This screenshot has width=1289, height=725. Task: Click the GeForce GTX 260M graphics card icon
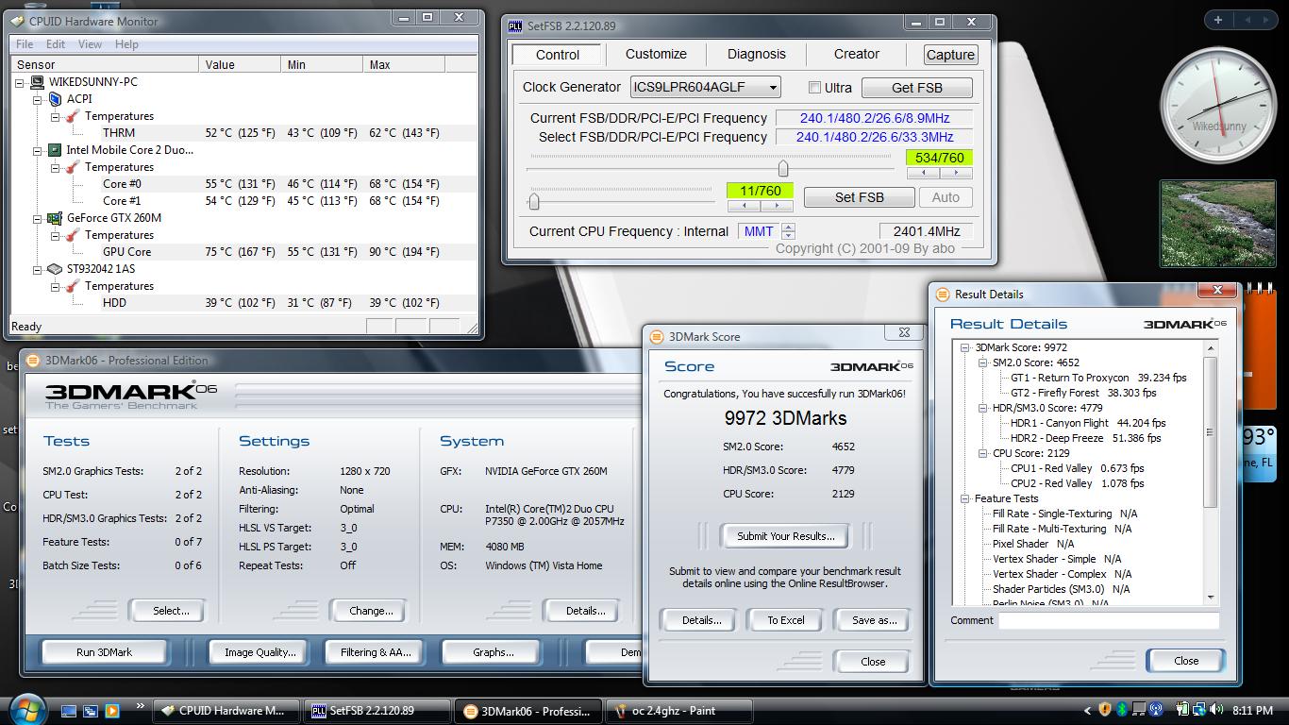tap(55, 218)
